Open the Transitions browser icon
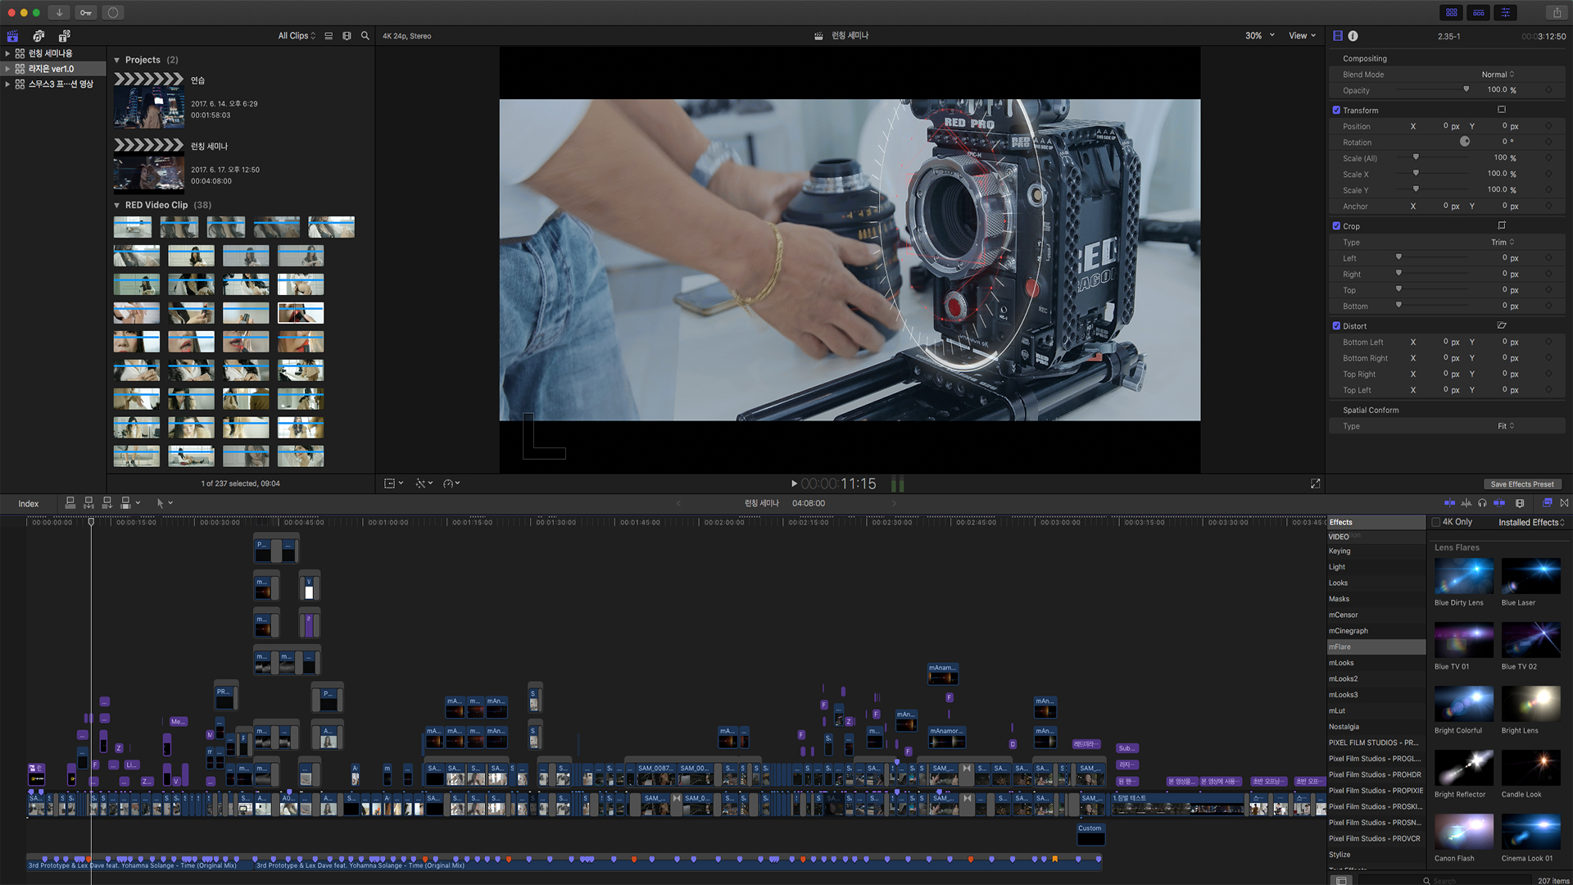 1565,503
